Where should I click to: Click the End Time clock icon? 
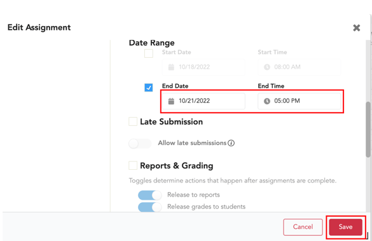(x=267, y=101)
